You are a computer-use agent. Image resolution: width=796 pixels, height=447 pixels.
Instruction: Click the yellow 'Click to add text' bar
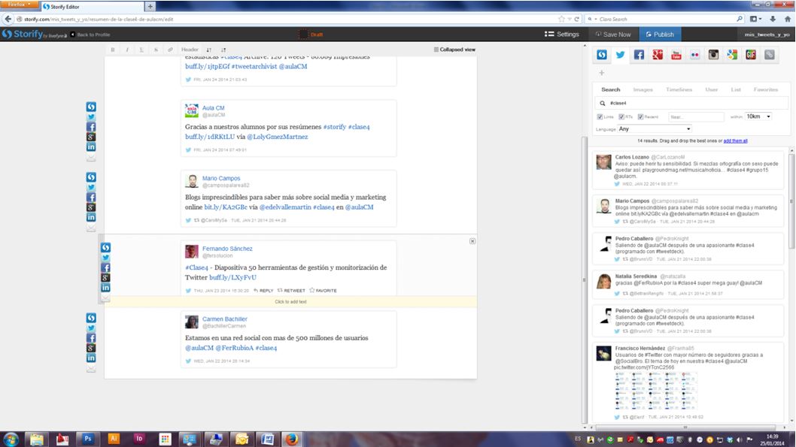coord(290,301)
